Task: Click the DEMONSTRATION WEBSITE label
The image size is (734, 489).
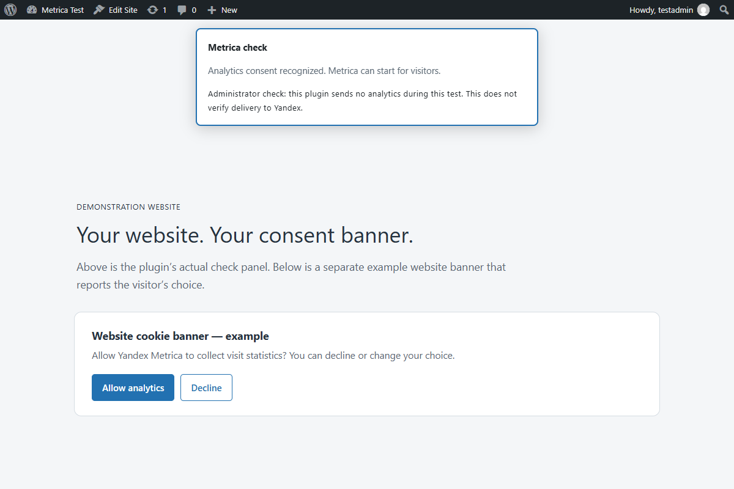Action: (128, 207)
